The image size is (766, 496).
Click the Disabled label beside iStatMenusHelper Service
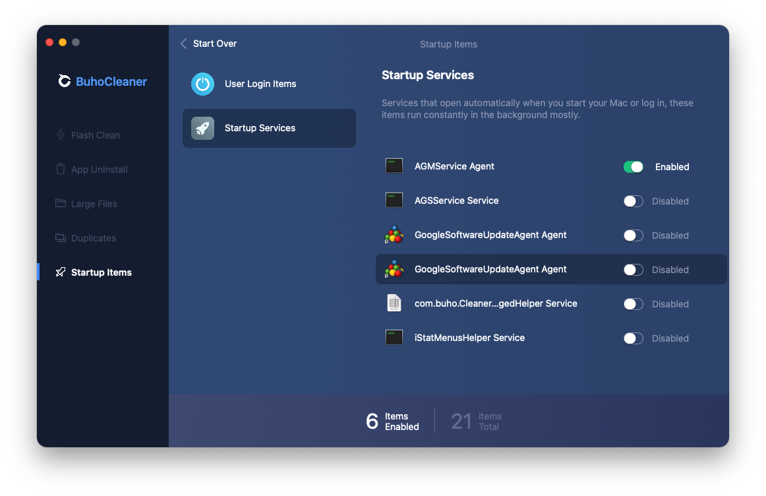coord(670,338)
